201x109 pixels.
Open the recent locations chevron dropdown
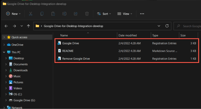(22, 26)
